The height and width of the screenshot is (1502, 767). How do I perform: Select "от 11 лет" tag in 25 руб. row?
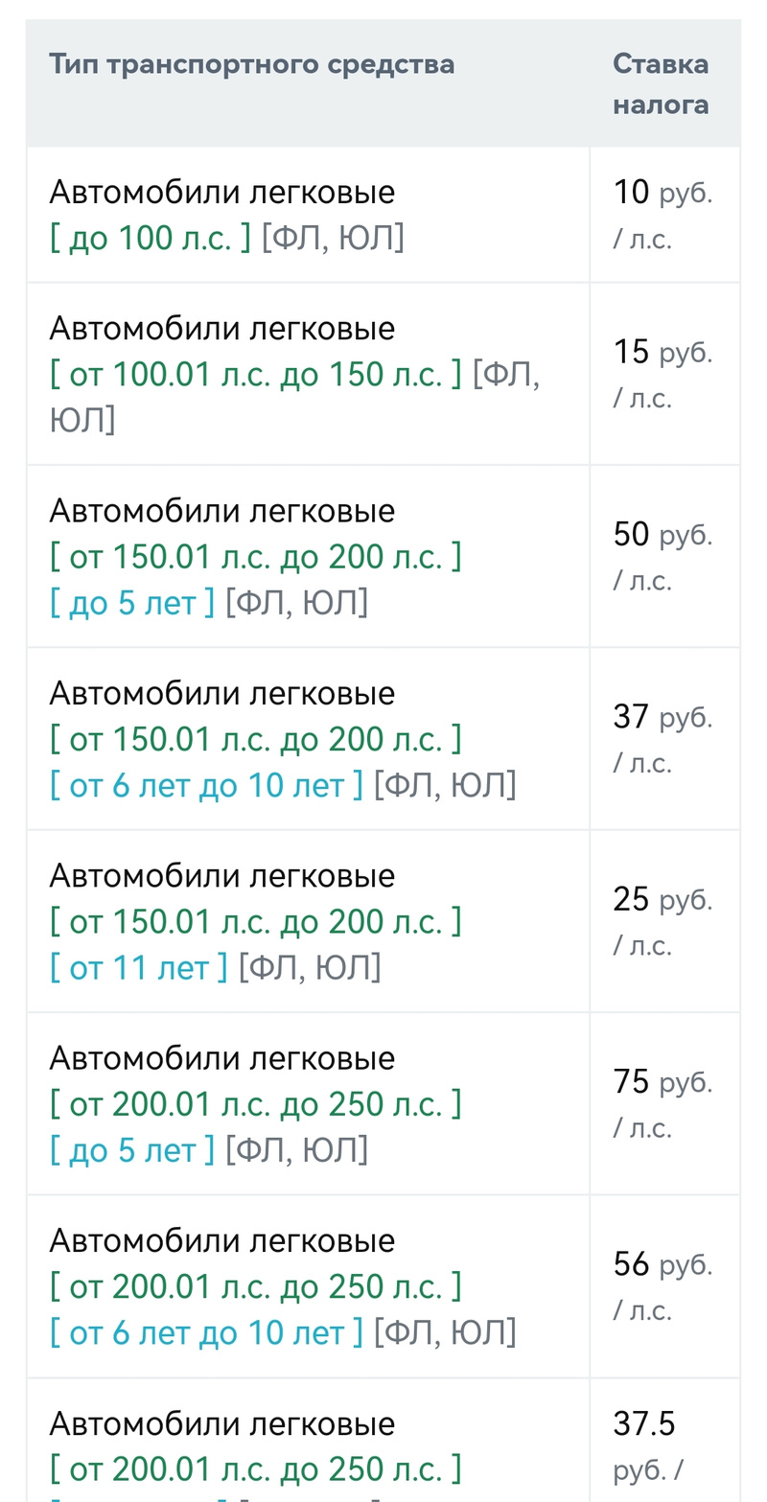pyautogui.click(x=139, y=967)
